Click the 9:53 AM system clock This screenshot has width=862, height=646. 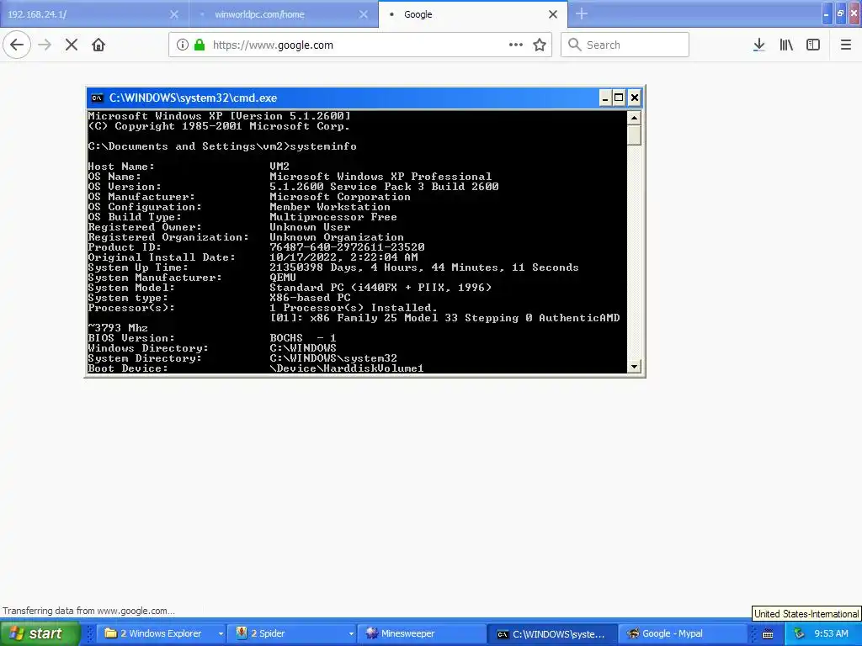click(x=831, y=633)
